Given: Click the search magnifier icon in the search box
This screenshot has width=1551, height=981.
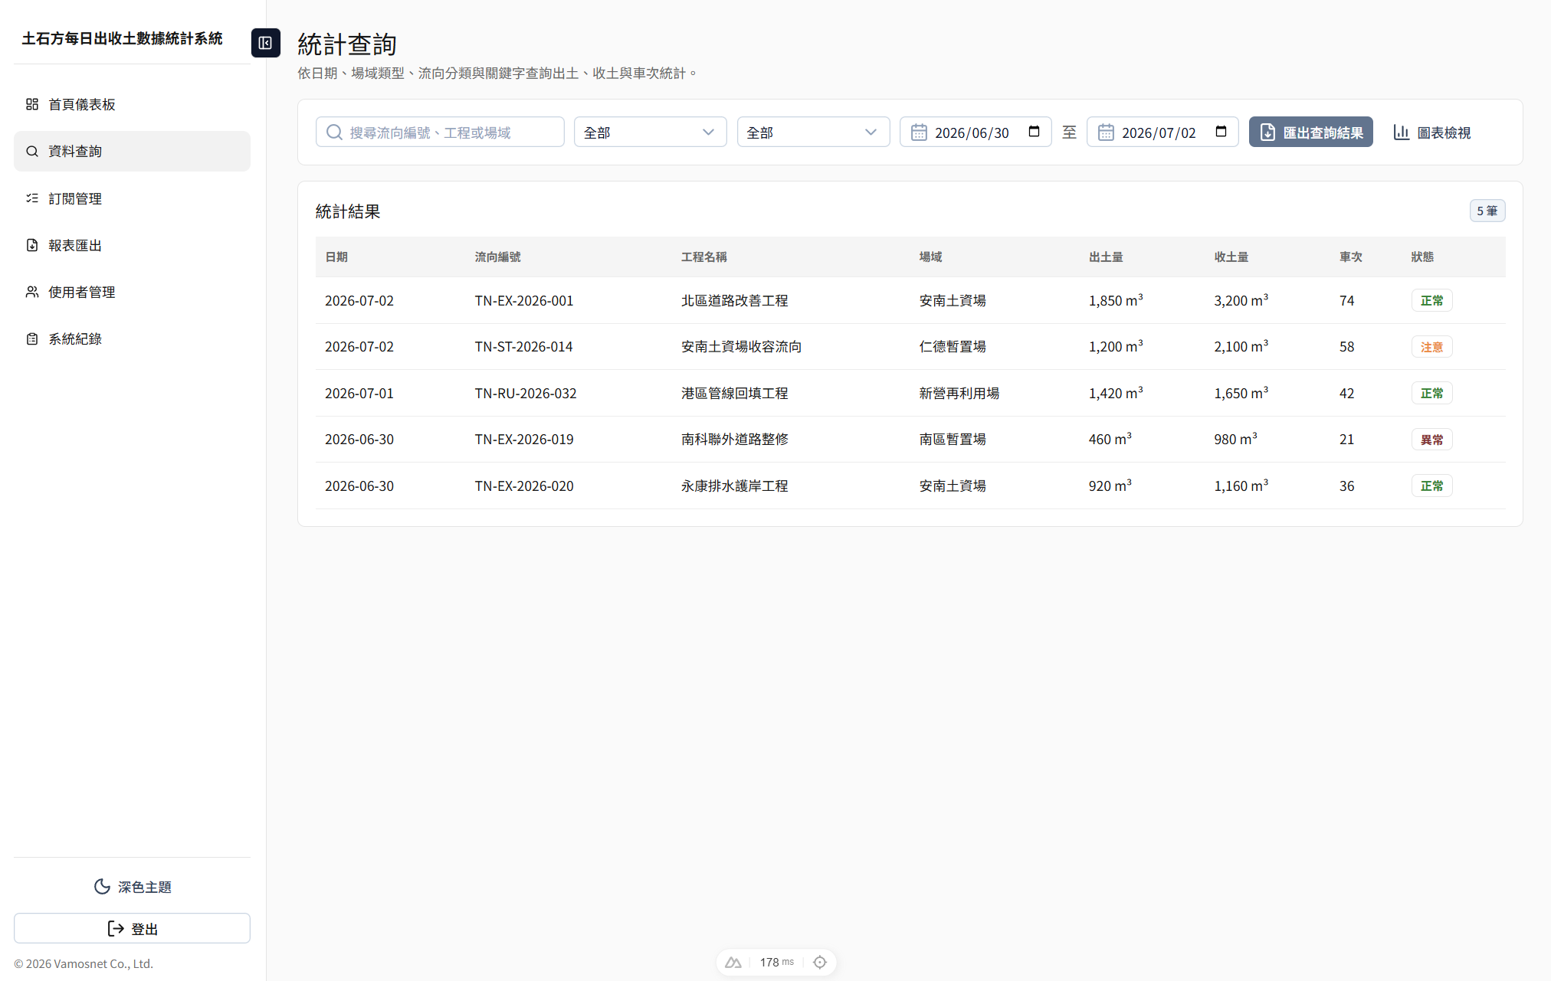Looking at the screenshot, I should pyautogui.click(x=334, y=132).
